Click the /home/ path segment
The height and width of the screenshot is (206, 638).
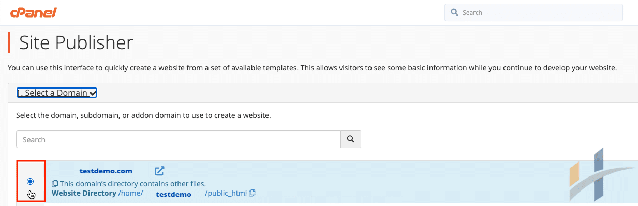point(130,193)
